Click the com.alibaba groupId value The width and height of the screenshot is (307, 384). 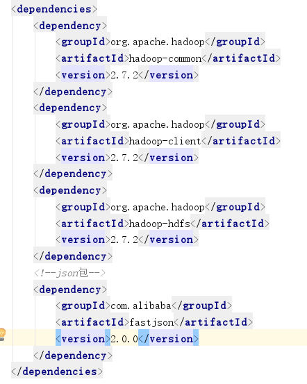[x=141, y=306]
